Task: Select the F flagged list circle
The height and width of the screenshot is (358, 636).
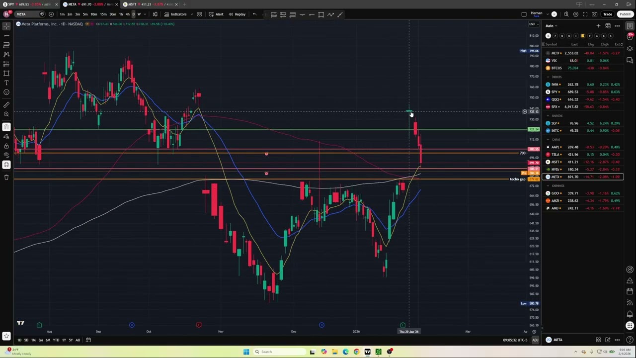Action: (x=590, y=36)
